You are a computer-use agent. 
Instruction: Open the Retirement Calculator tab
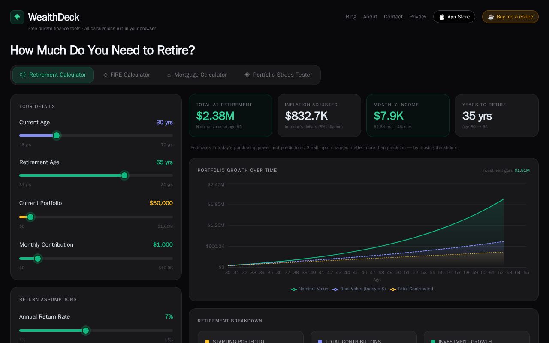click(53, 75)
